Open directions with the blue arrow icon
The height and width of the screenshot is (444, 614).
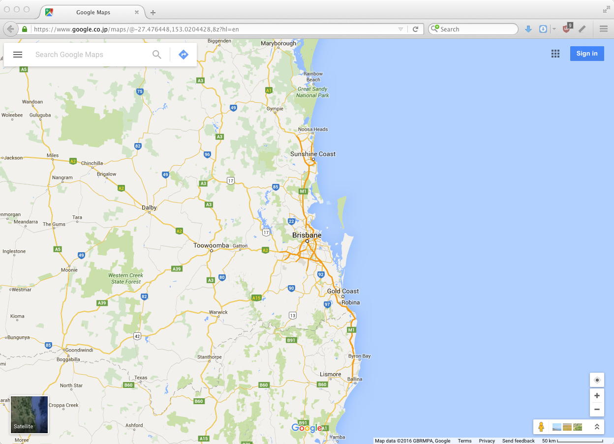click(x=184, y=55)
